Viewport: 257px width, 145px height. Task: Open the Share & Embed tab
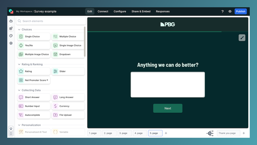tap(141, 12)
